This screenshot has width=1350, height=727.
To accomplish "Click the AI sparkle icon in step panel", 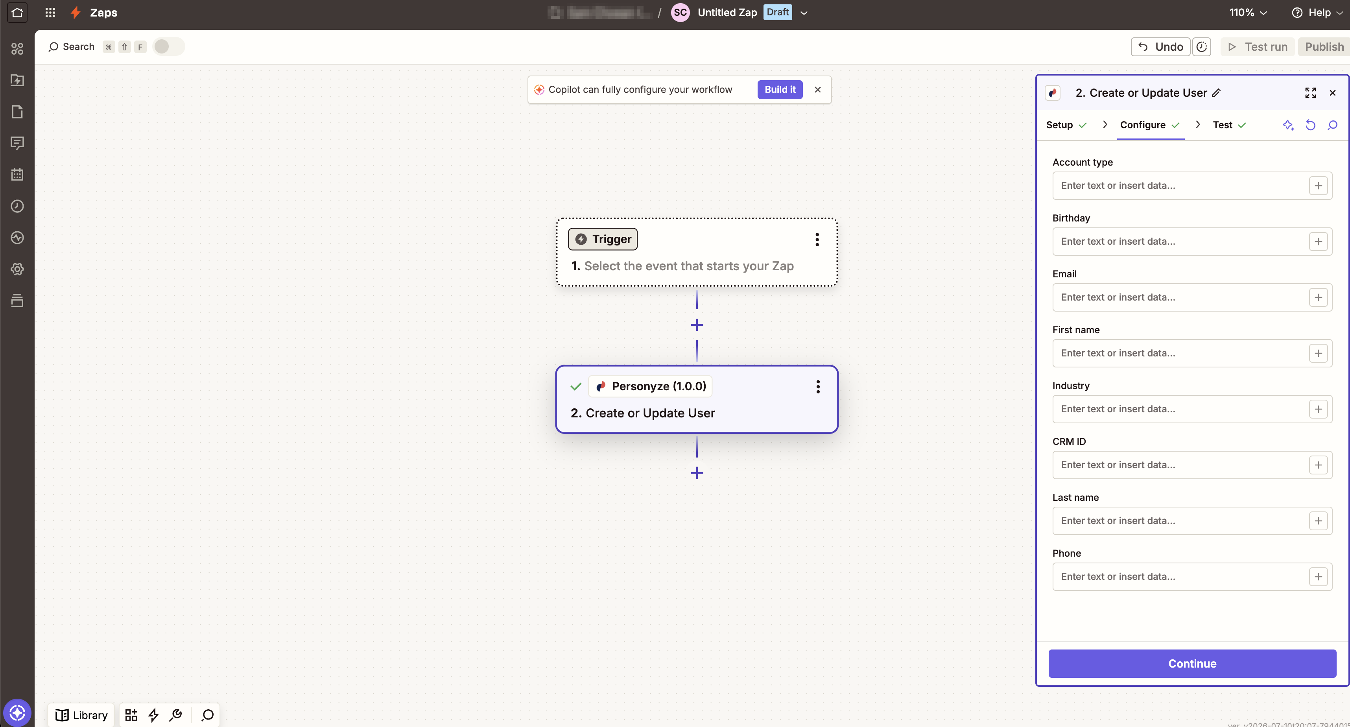I will click(x=1288, y=125).
